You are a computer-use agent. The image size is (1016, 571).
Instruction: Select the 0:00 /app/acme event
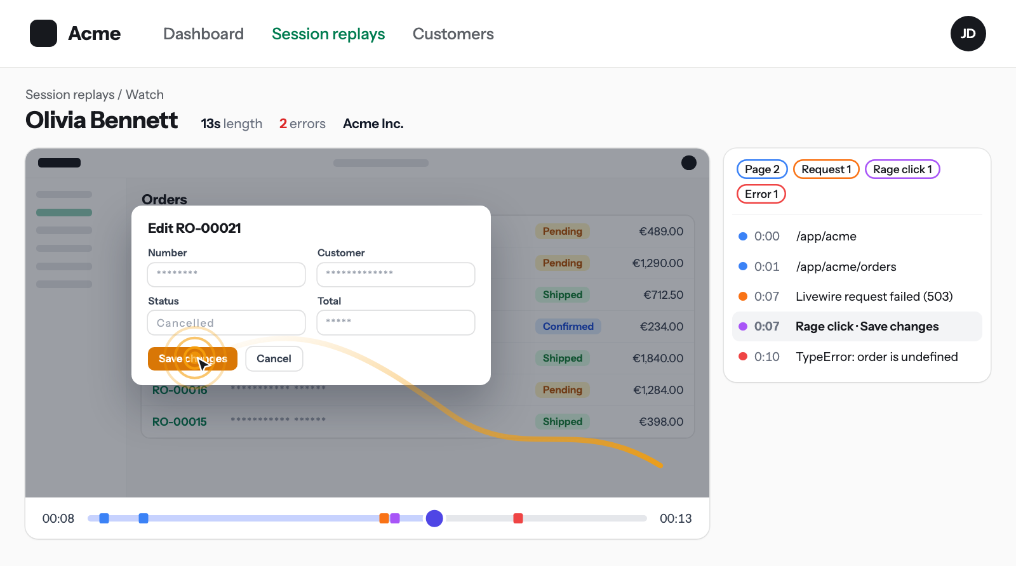(x=857, y=236)
